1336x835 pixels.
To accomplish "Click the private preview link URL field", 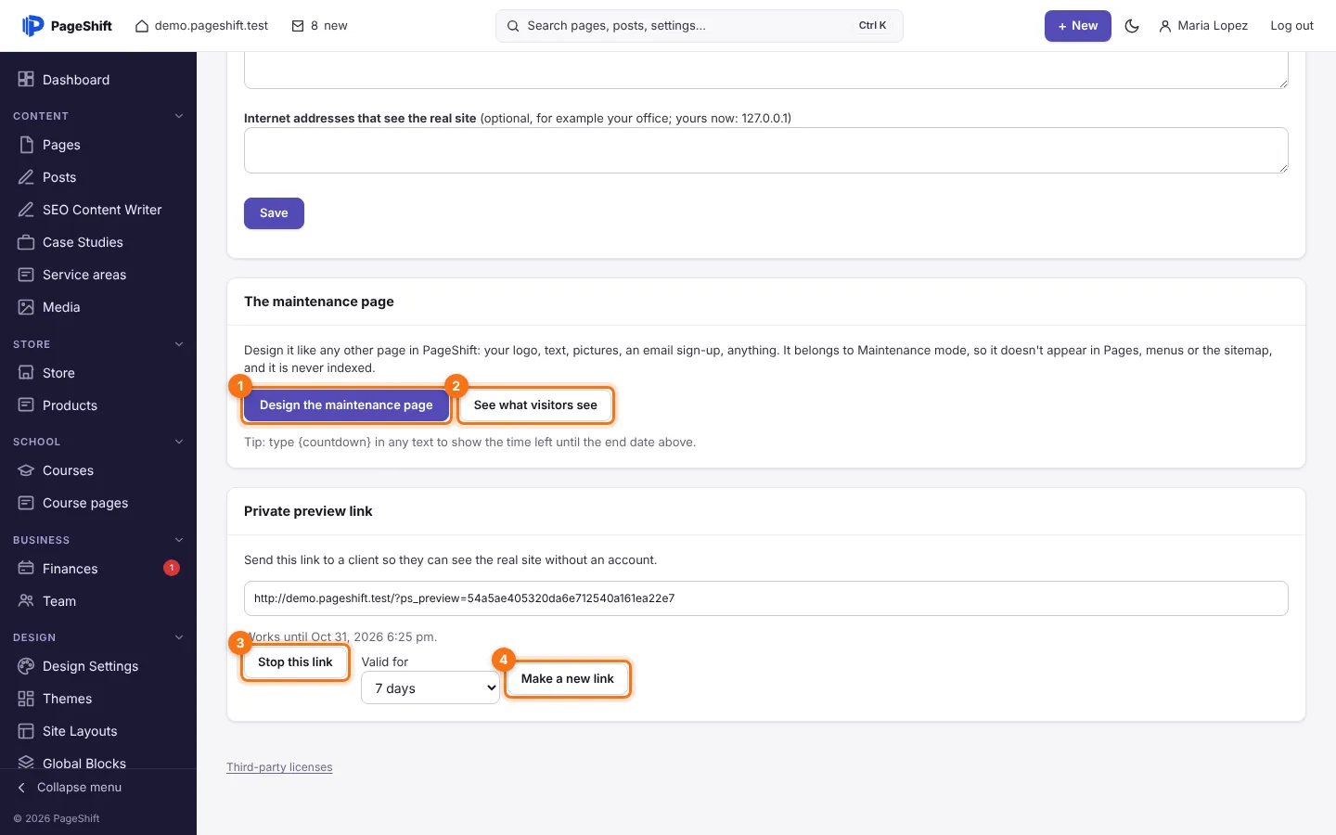I will (x=766, y=598).
